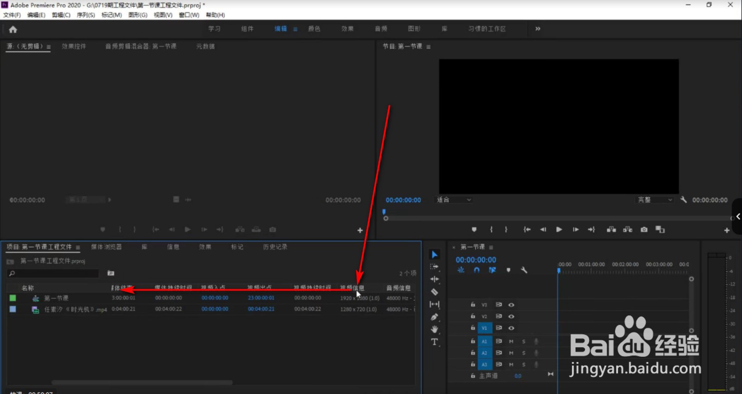This screenshot has width=742, height=394.
Task: Select the Razor tool
Action: [435, 292]
